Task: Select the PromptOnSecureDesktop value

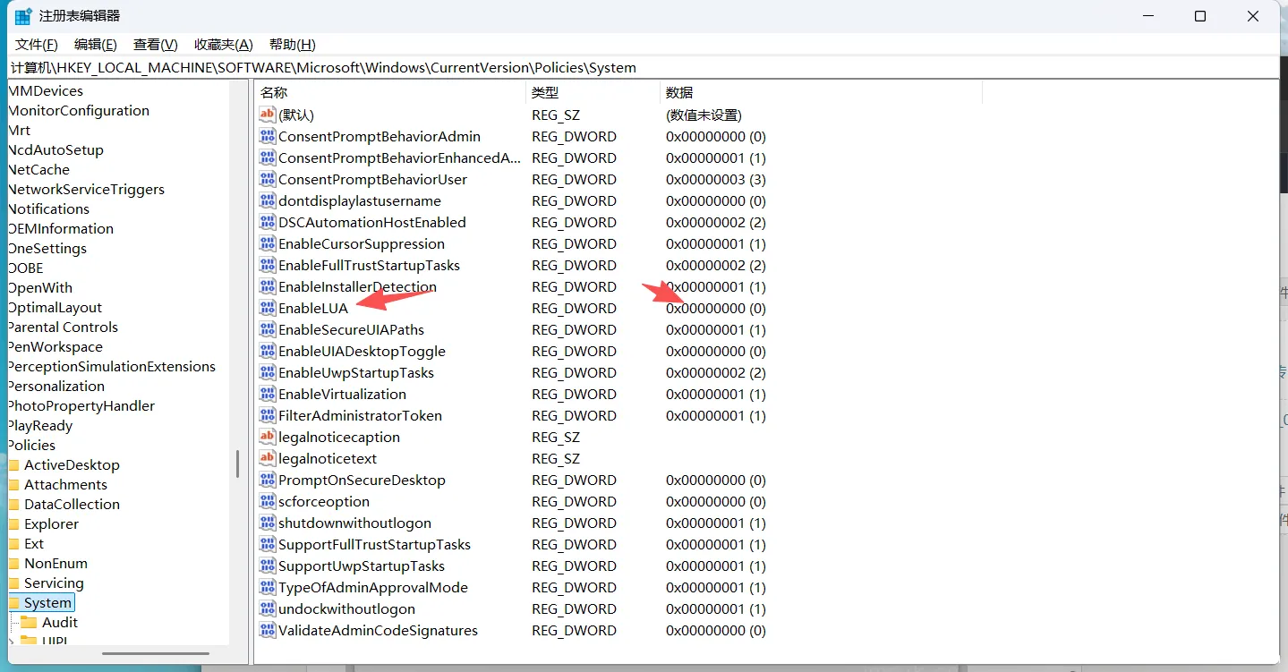Action: tap(362, 480)
